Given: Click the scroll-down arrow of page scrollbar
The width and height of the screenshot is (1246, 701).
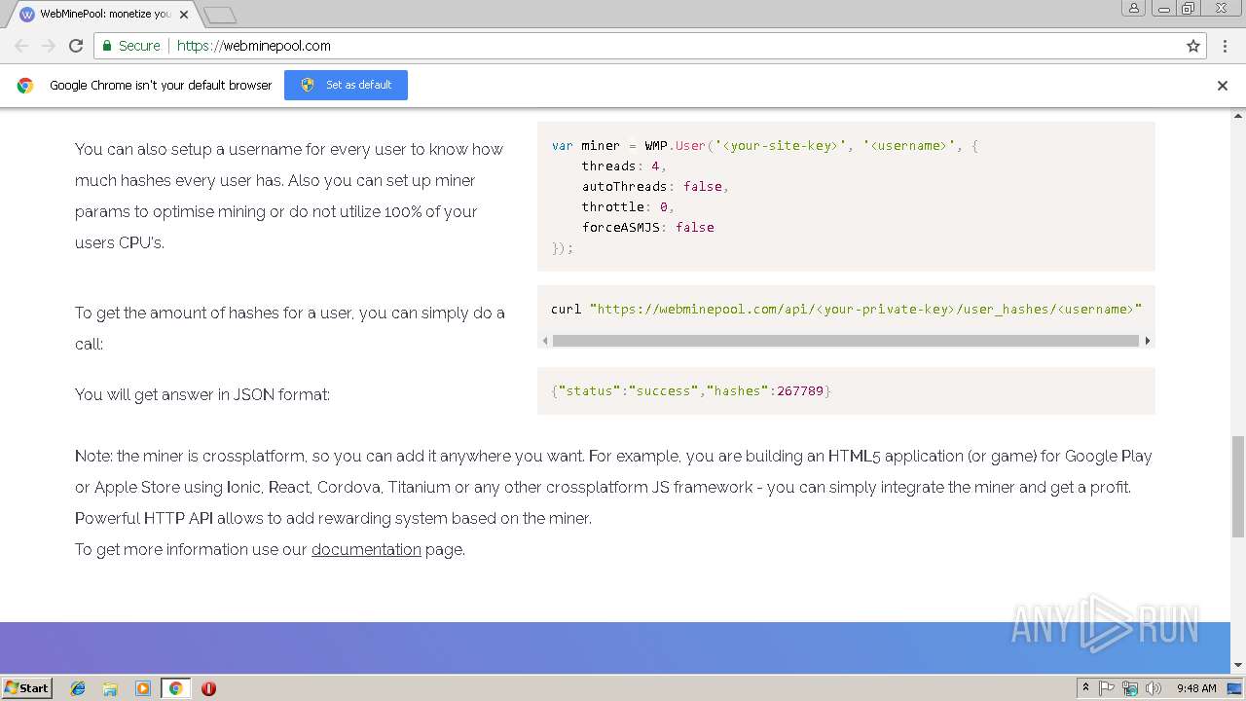Looking at the screenshot, I should pos(1238,666).
